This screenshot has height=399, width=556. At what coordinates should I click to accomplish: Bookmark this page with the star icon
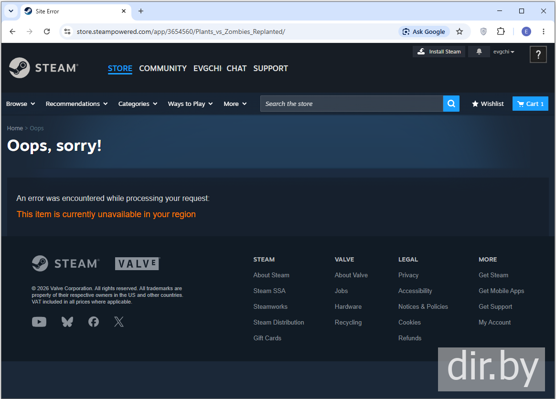[460, 31]
